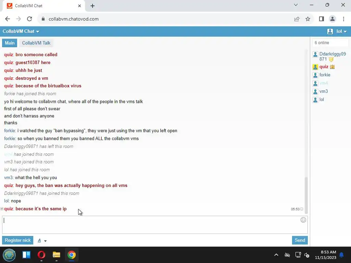The image size is (351, 263).
Task: Click Ddarkriggy09871's user avatar icon
Action: 315,54
